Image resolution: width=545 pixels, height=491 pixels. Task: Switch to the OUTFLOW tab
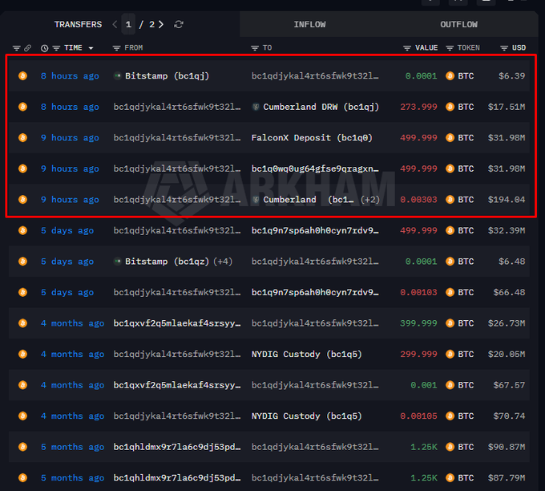click(x=458, y=24)
